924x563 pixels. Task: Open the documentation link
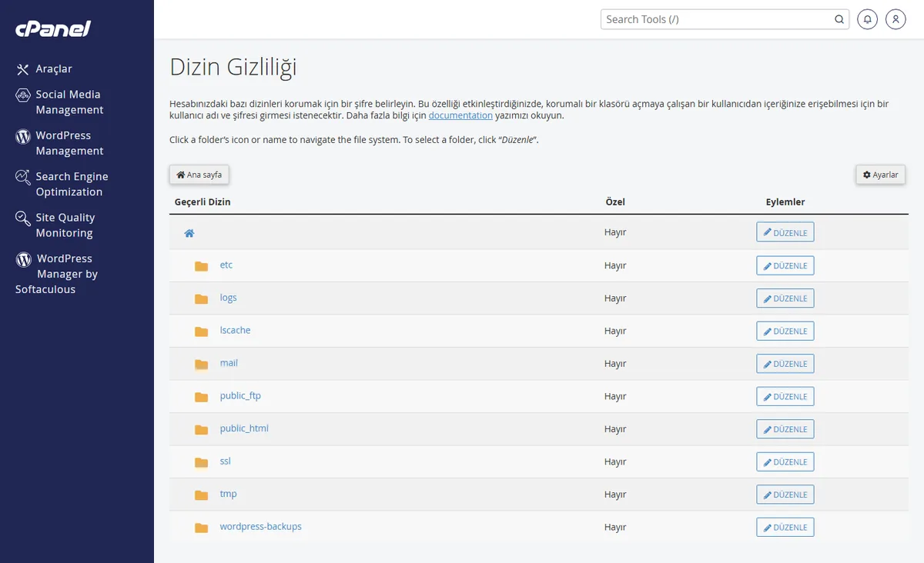point(460,115)
